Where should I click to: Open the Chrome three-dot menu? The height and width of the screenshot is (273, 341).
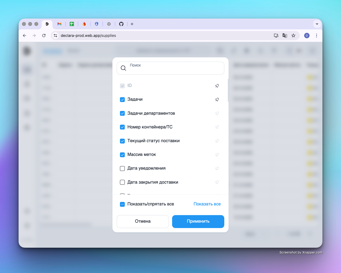[317, 36]
